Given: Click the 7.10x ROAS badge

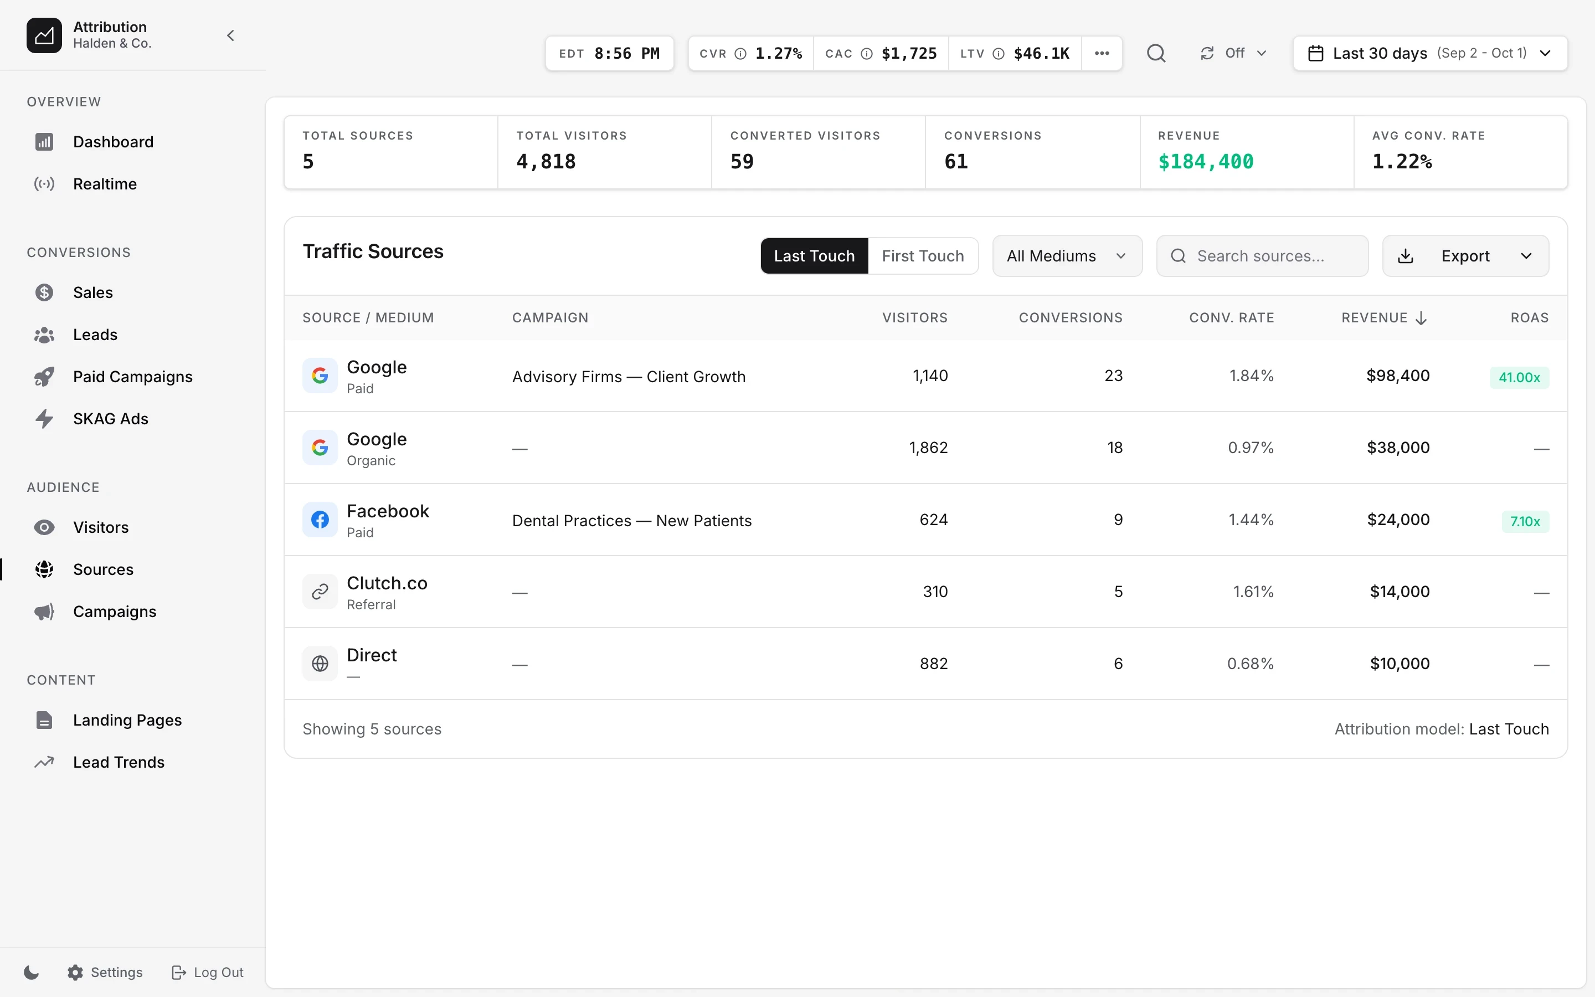Looking at the screenshot, I should (1525, 522).
